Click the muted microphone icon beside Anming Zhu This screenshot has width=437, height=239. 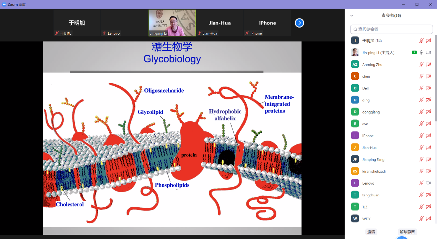[421, 64]
